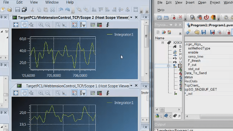
Task: Click the red X delete icon in right toolbar
Action: tap(180, 17)
